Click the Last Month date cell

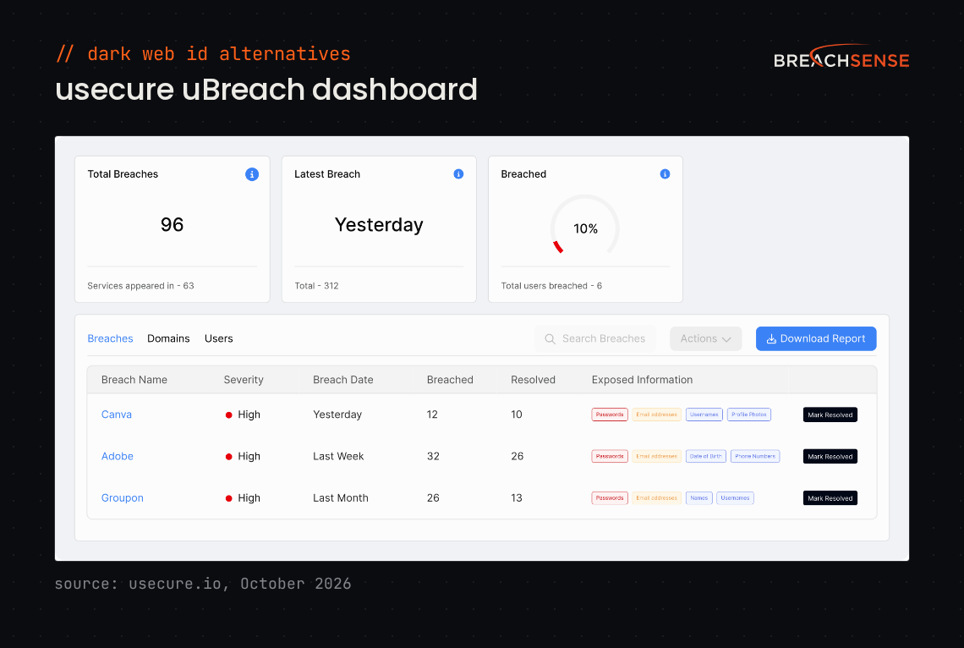pos(341,498)
